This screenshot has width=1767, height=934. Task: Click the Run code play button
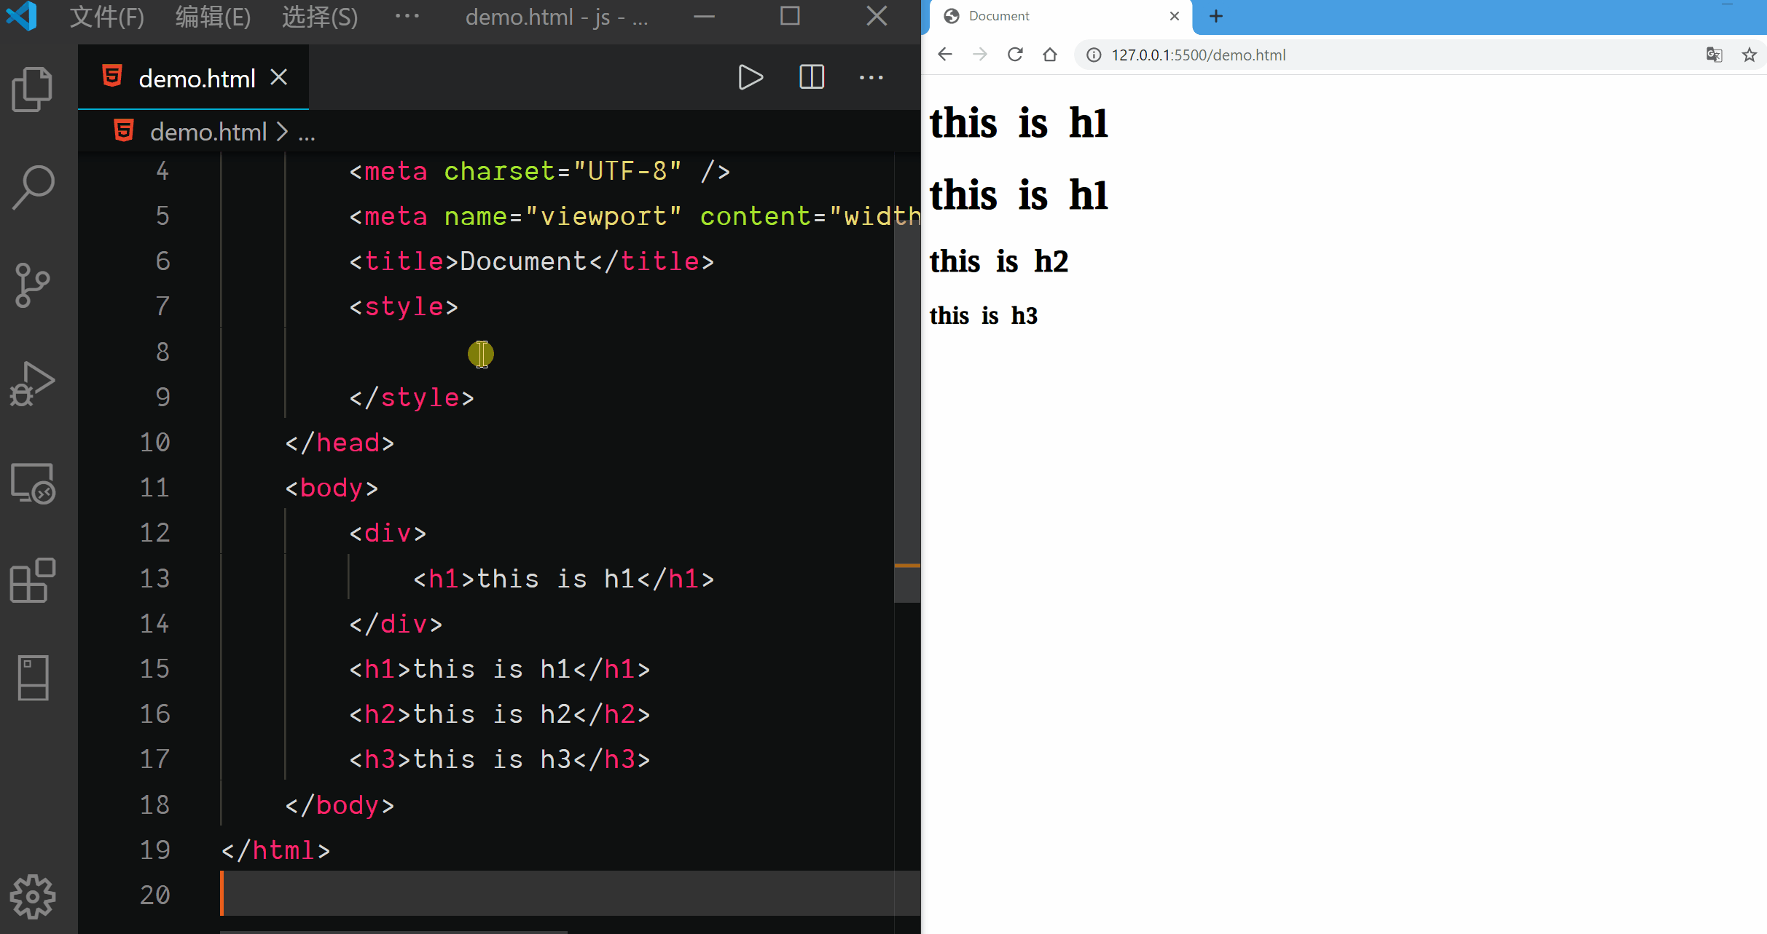point(750,77)
